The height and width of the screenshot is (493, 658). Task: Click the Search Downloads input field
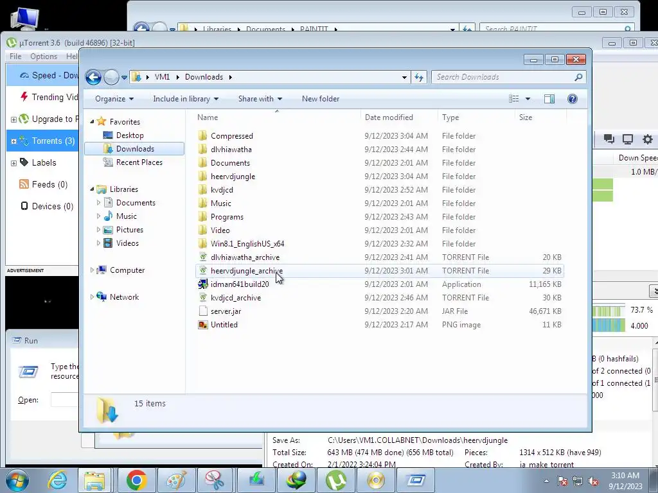point(504,77)
